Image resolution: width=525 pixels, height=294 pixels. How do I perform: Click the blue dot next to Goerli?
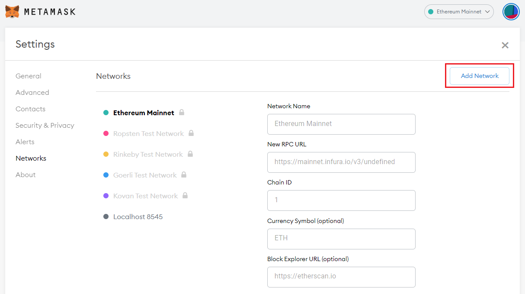tap(106, 175)
